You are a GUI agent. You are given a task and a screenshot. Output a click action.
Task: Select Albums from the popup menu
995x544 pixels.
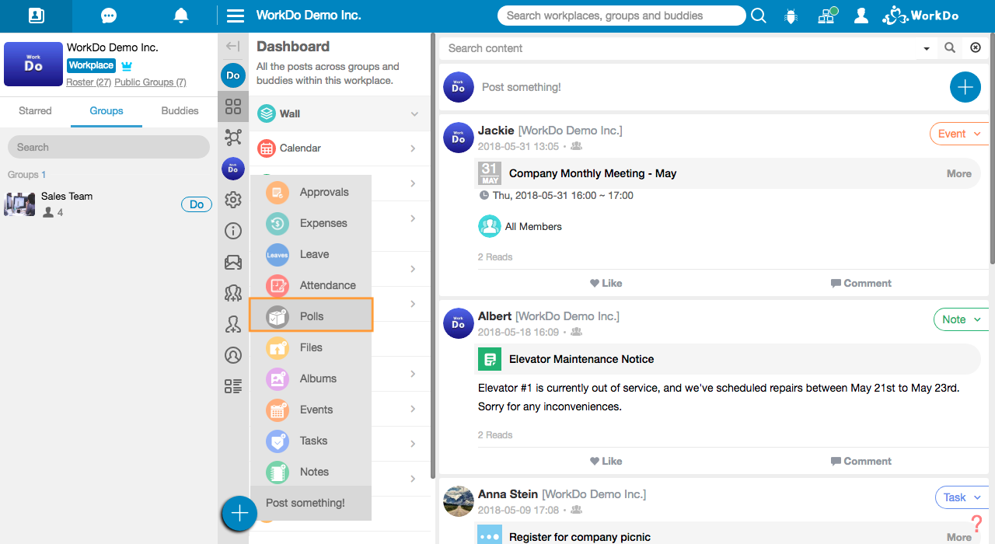[311, 378]
